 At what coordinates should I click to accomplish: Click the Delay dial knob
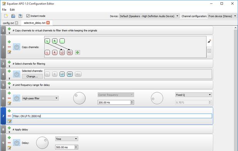click(x=42, y=143)
